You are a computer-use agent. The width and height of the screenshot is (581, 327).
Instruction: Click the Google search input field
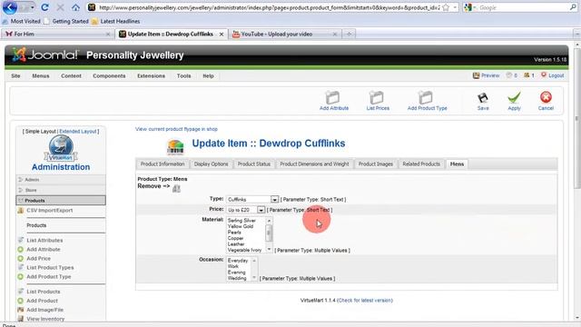point(523,7)
